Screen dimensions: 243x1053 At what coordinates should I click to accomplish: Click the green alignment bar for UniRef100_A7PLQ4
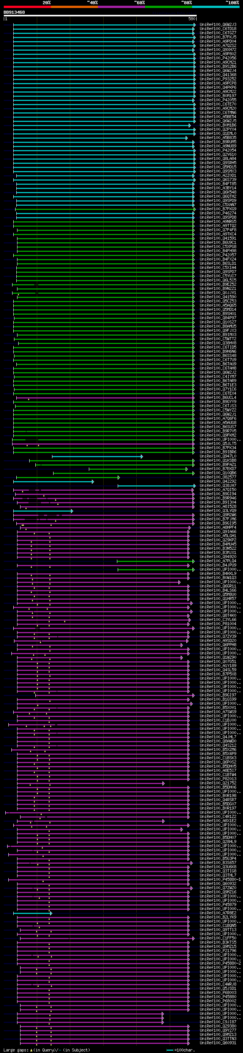156,561
